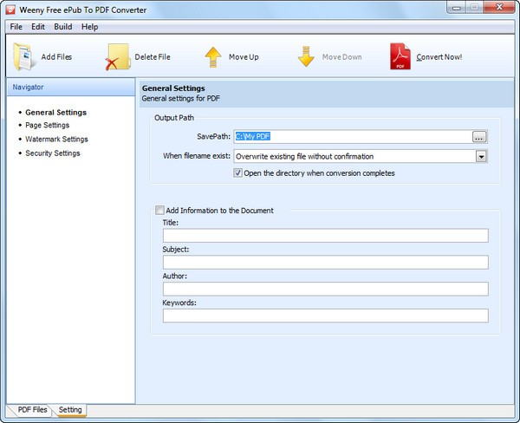Click the Move Up arrow icon

(212, 57)
